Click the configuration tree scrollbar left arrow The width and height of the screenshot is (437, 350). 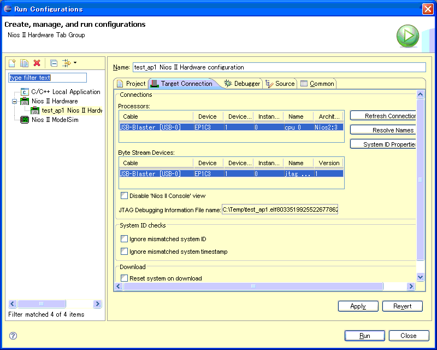point(13,304)
